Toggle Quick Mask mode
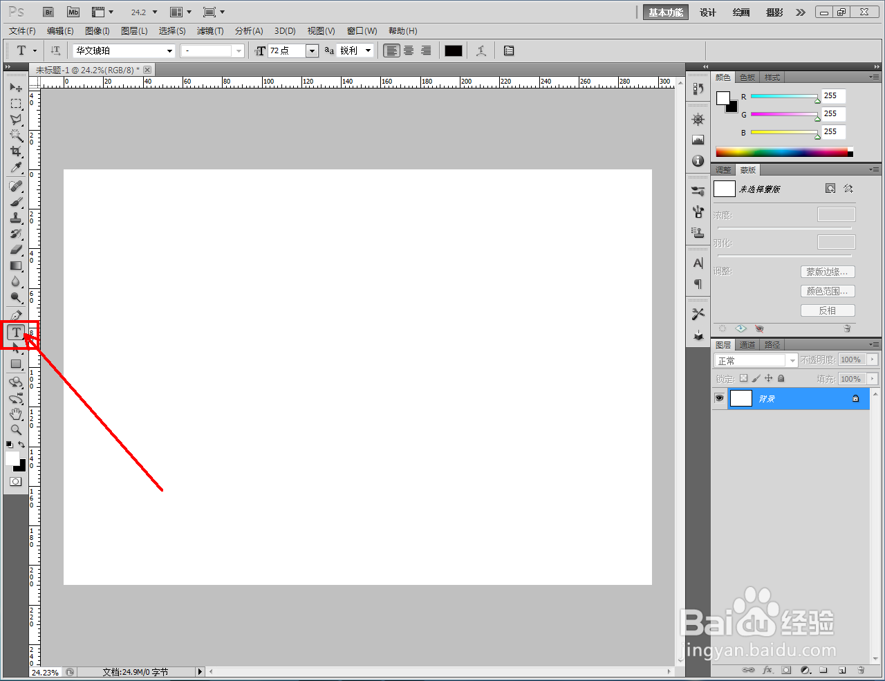 tap(16, 482)
